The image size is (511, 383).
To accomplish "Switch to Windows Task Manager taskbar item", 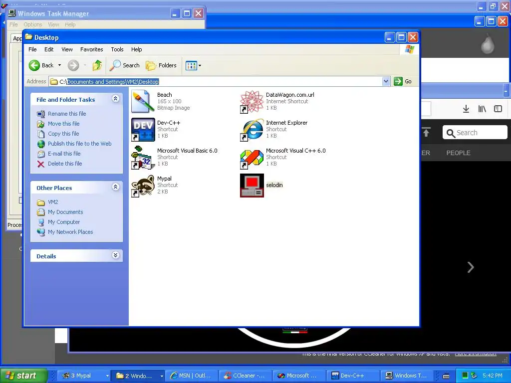I will [x=406, y=376].
